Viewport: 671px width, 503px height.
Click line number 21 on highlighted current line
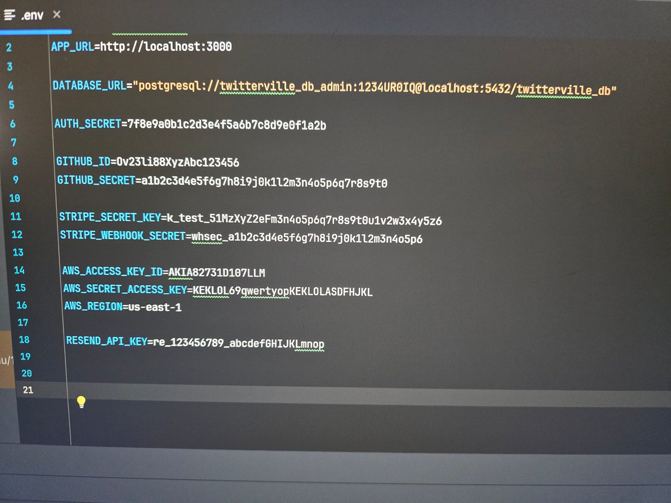pos(28,390)
